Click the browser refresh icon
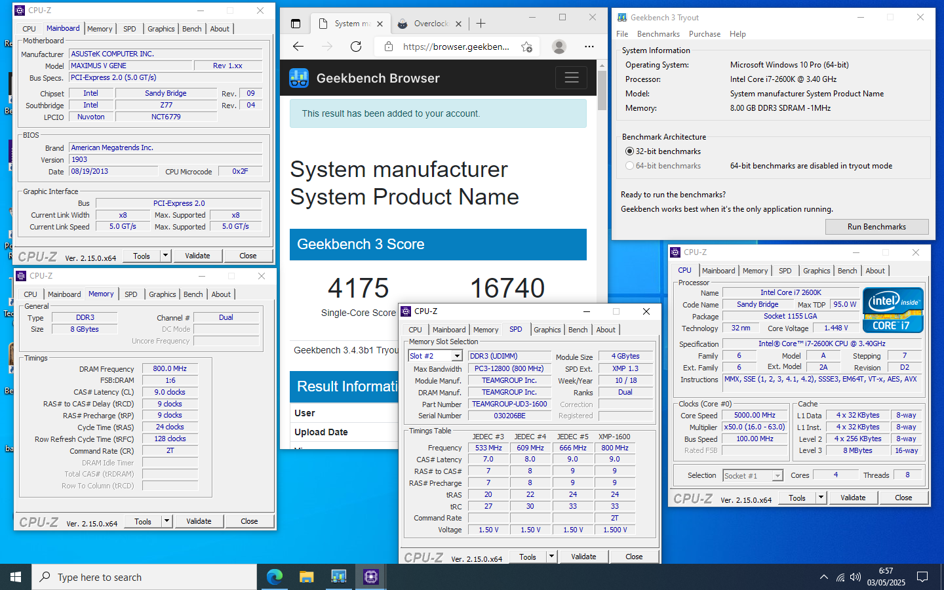The image size is (944, 590). pos(356,47)
